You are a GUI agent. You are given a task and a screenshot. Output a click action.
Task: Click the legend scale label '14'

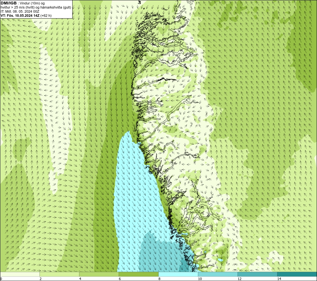pos(279,279)
